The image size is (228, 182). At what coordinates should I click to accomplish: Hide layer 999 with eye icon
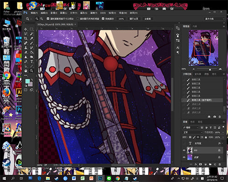click(184, 150)
